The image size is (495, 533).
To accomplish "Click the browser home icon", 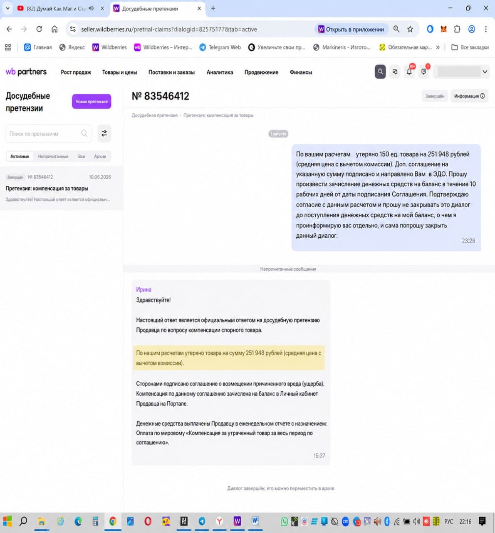I will [54, 29].
